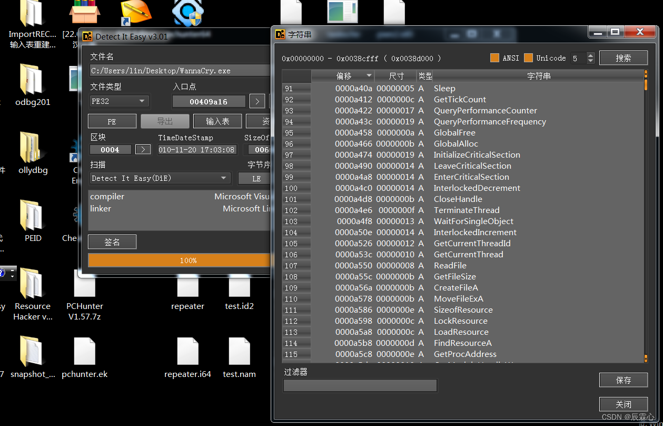Select the WaitForSingleObject row
This screenshot has width=663, height=426.
(463, 221)
